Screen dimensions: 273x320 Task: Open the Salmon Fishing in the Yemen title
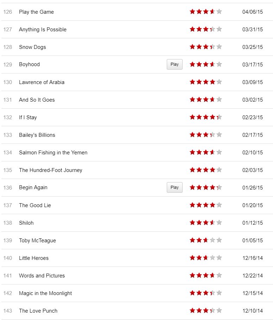(x=53, y=153)
